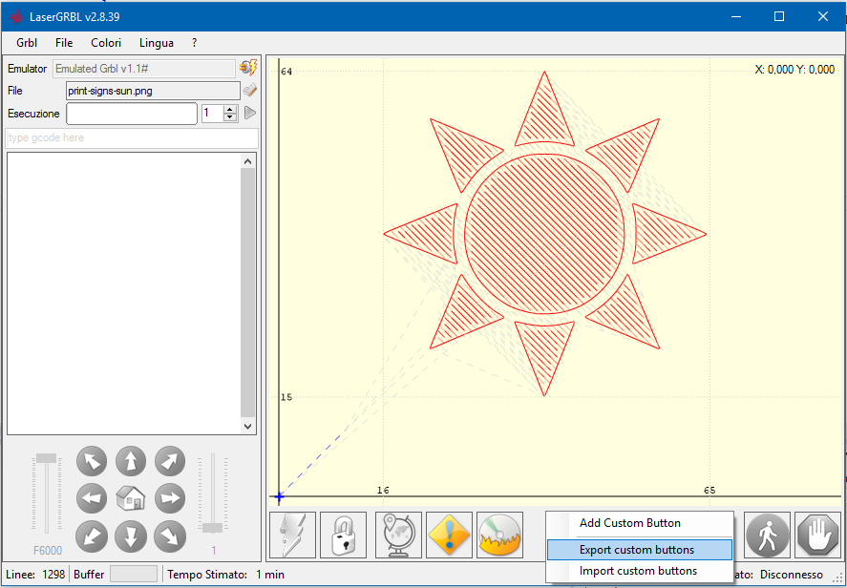
Task: Click the F6000 jog speed slider handle
Action: click(x=47, y=458)
